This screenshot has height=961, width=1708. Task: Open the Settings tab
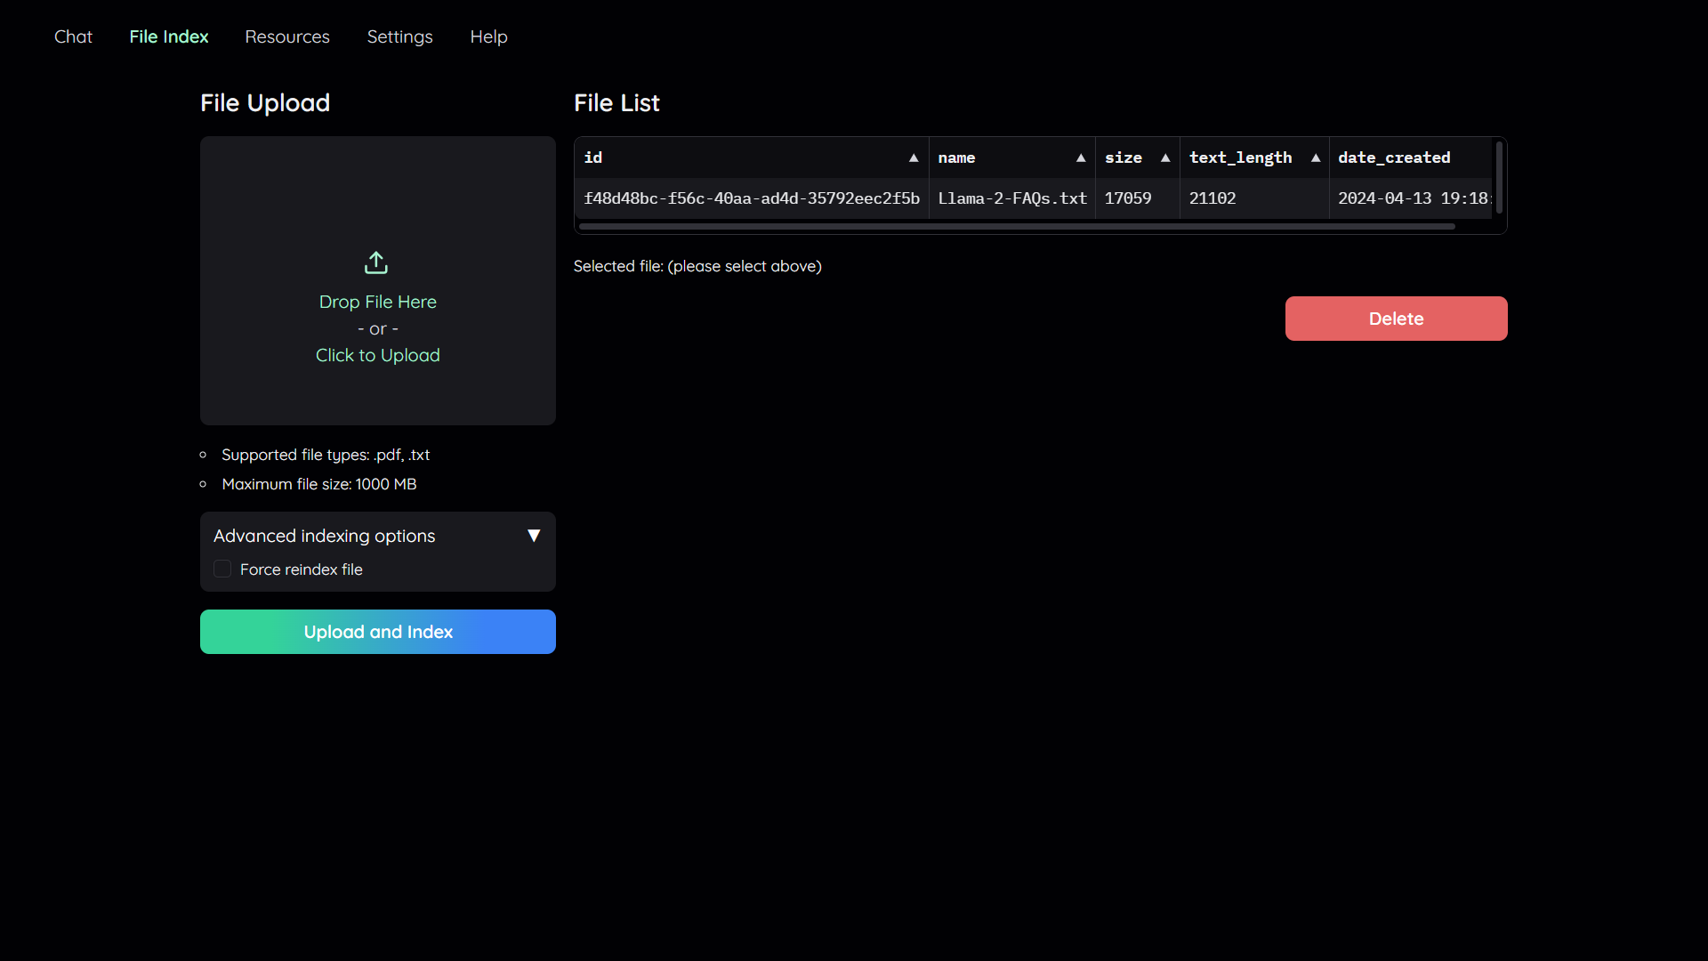(x=399, y=36)
